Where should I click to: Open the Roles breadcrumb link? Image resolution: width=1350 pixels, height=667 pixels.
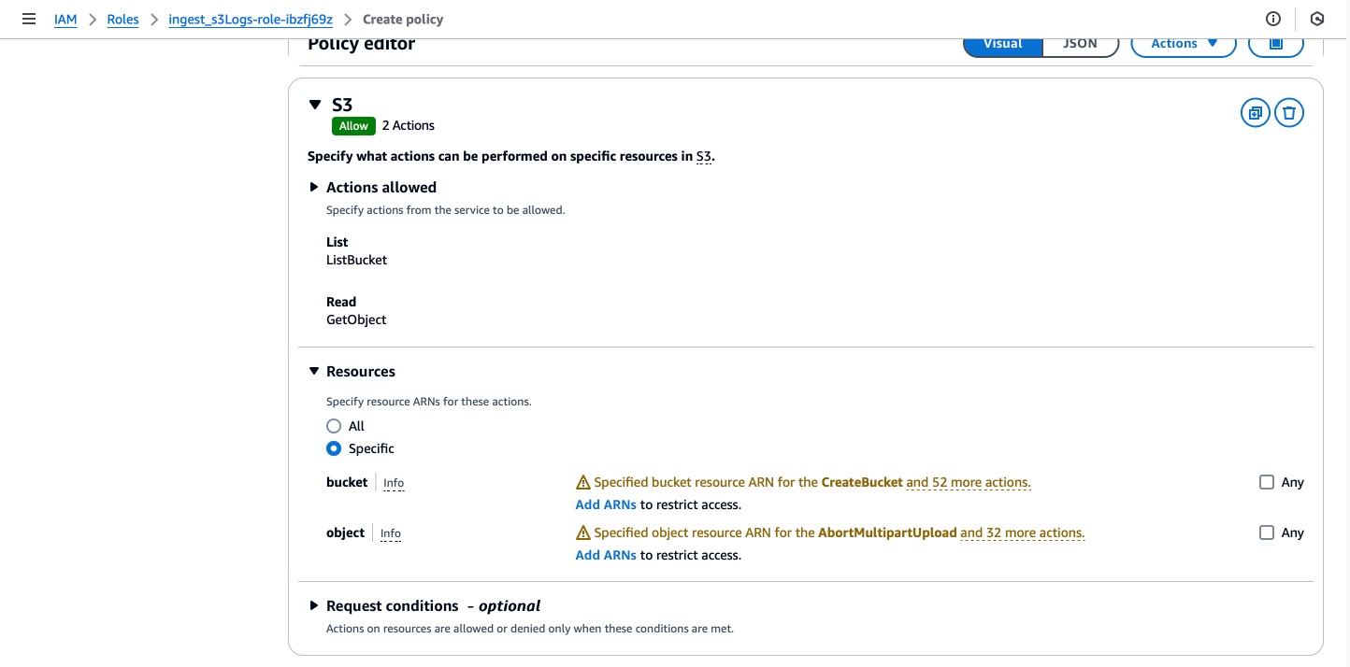coord(122,19)
